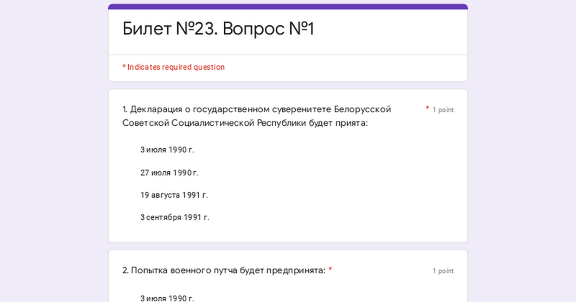Click the purple header bar of the form
This screenshot has height=302, width=576.
(288, 6)
